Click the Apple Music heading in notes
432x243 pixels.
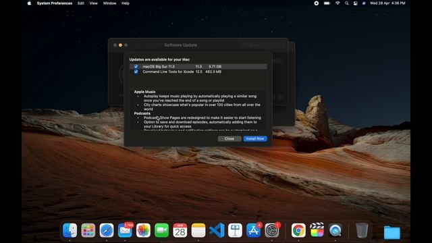click(x=144, y=92)
